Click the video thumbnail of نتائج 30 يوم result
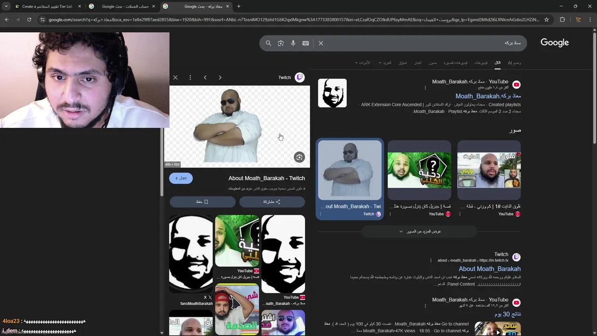This screenshot has width=597, height=336. click(x=498, y=329)
